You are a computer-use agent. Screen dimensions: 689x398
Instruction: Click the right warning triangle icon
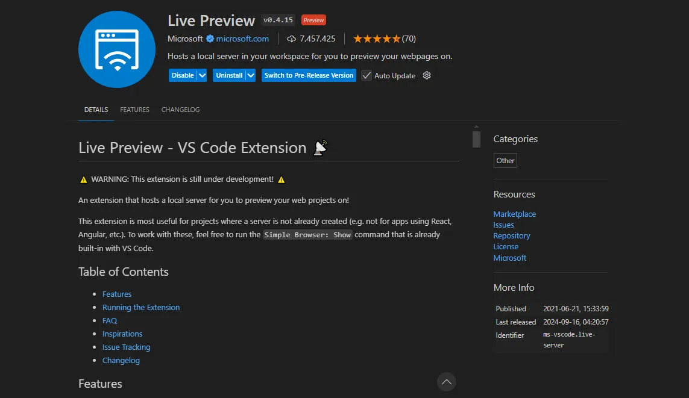click(x=282, y=179)
